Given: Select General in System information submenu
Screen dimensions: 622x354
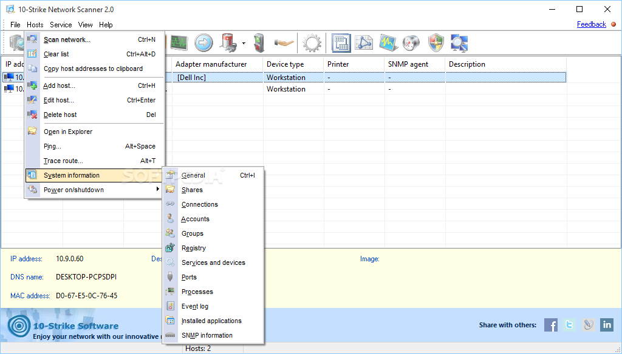Looking at the screenshot, I should click(213, 175).
